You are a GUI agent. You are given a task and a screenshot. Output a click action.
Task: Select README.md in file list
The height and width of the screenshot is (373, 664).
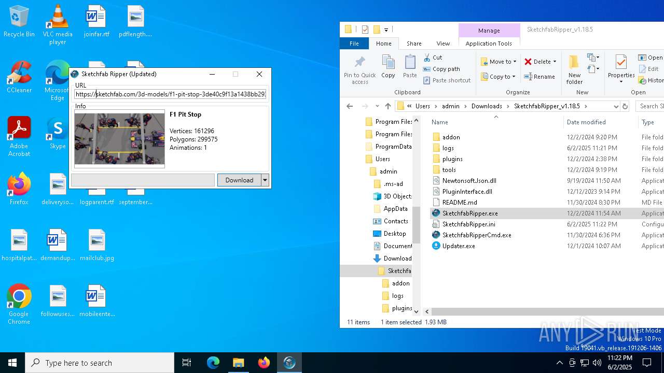(460, 203)
